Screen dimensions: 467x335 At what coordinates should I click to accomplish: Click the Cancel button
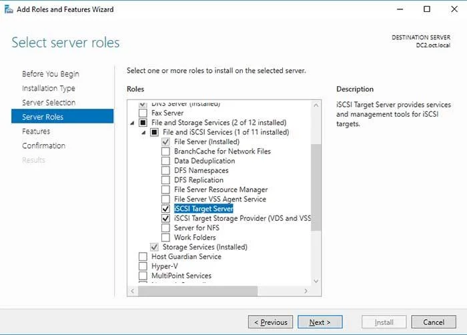434,322
